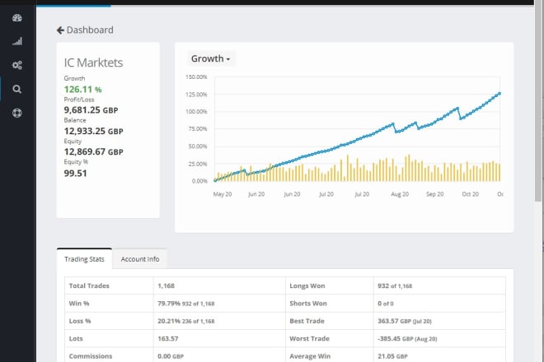Screen dimensions: 544x362
Task: Click the last growth point on the chart line
Action: point(499,94)
